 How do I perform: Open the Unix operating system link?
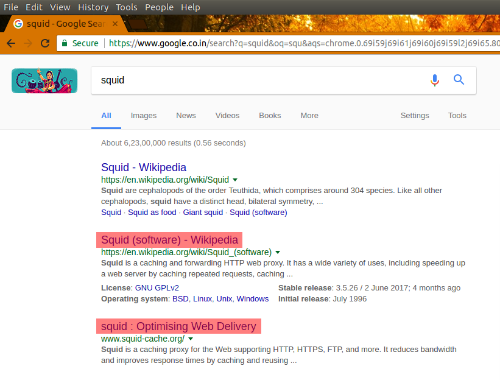coord(224,299)
